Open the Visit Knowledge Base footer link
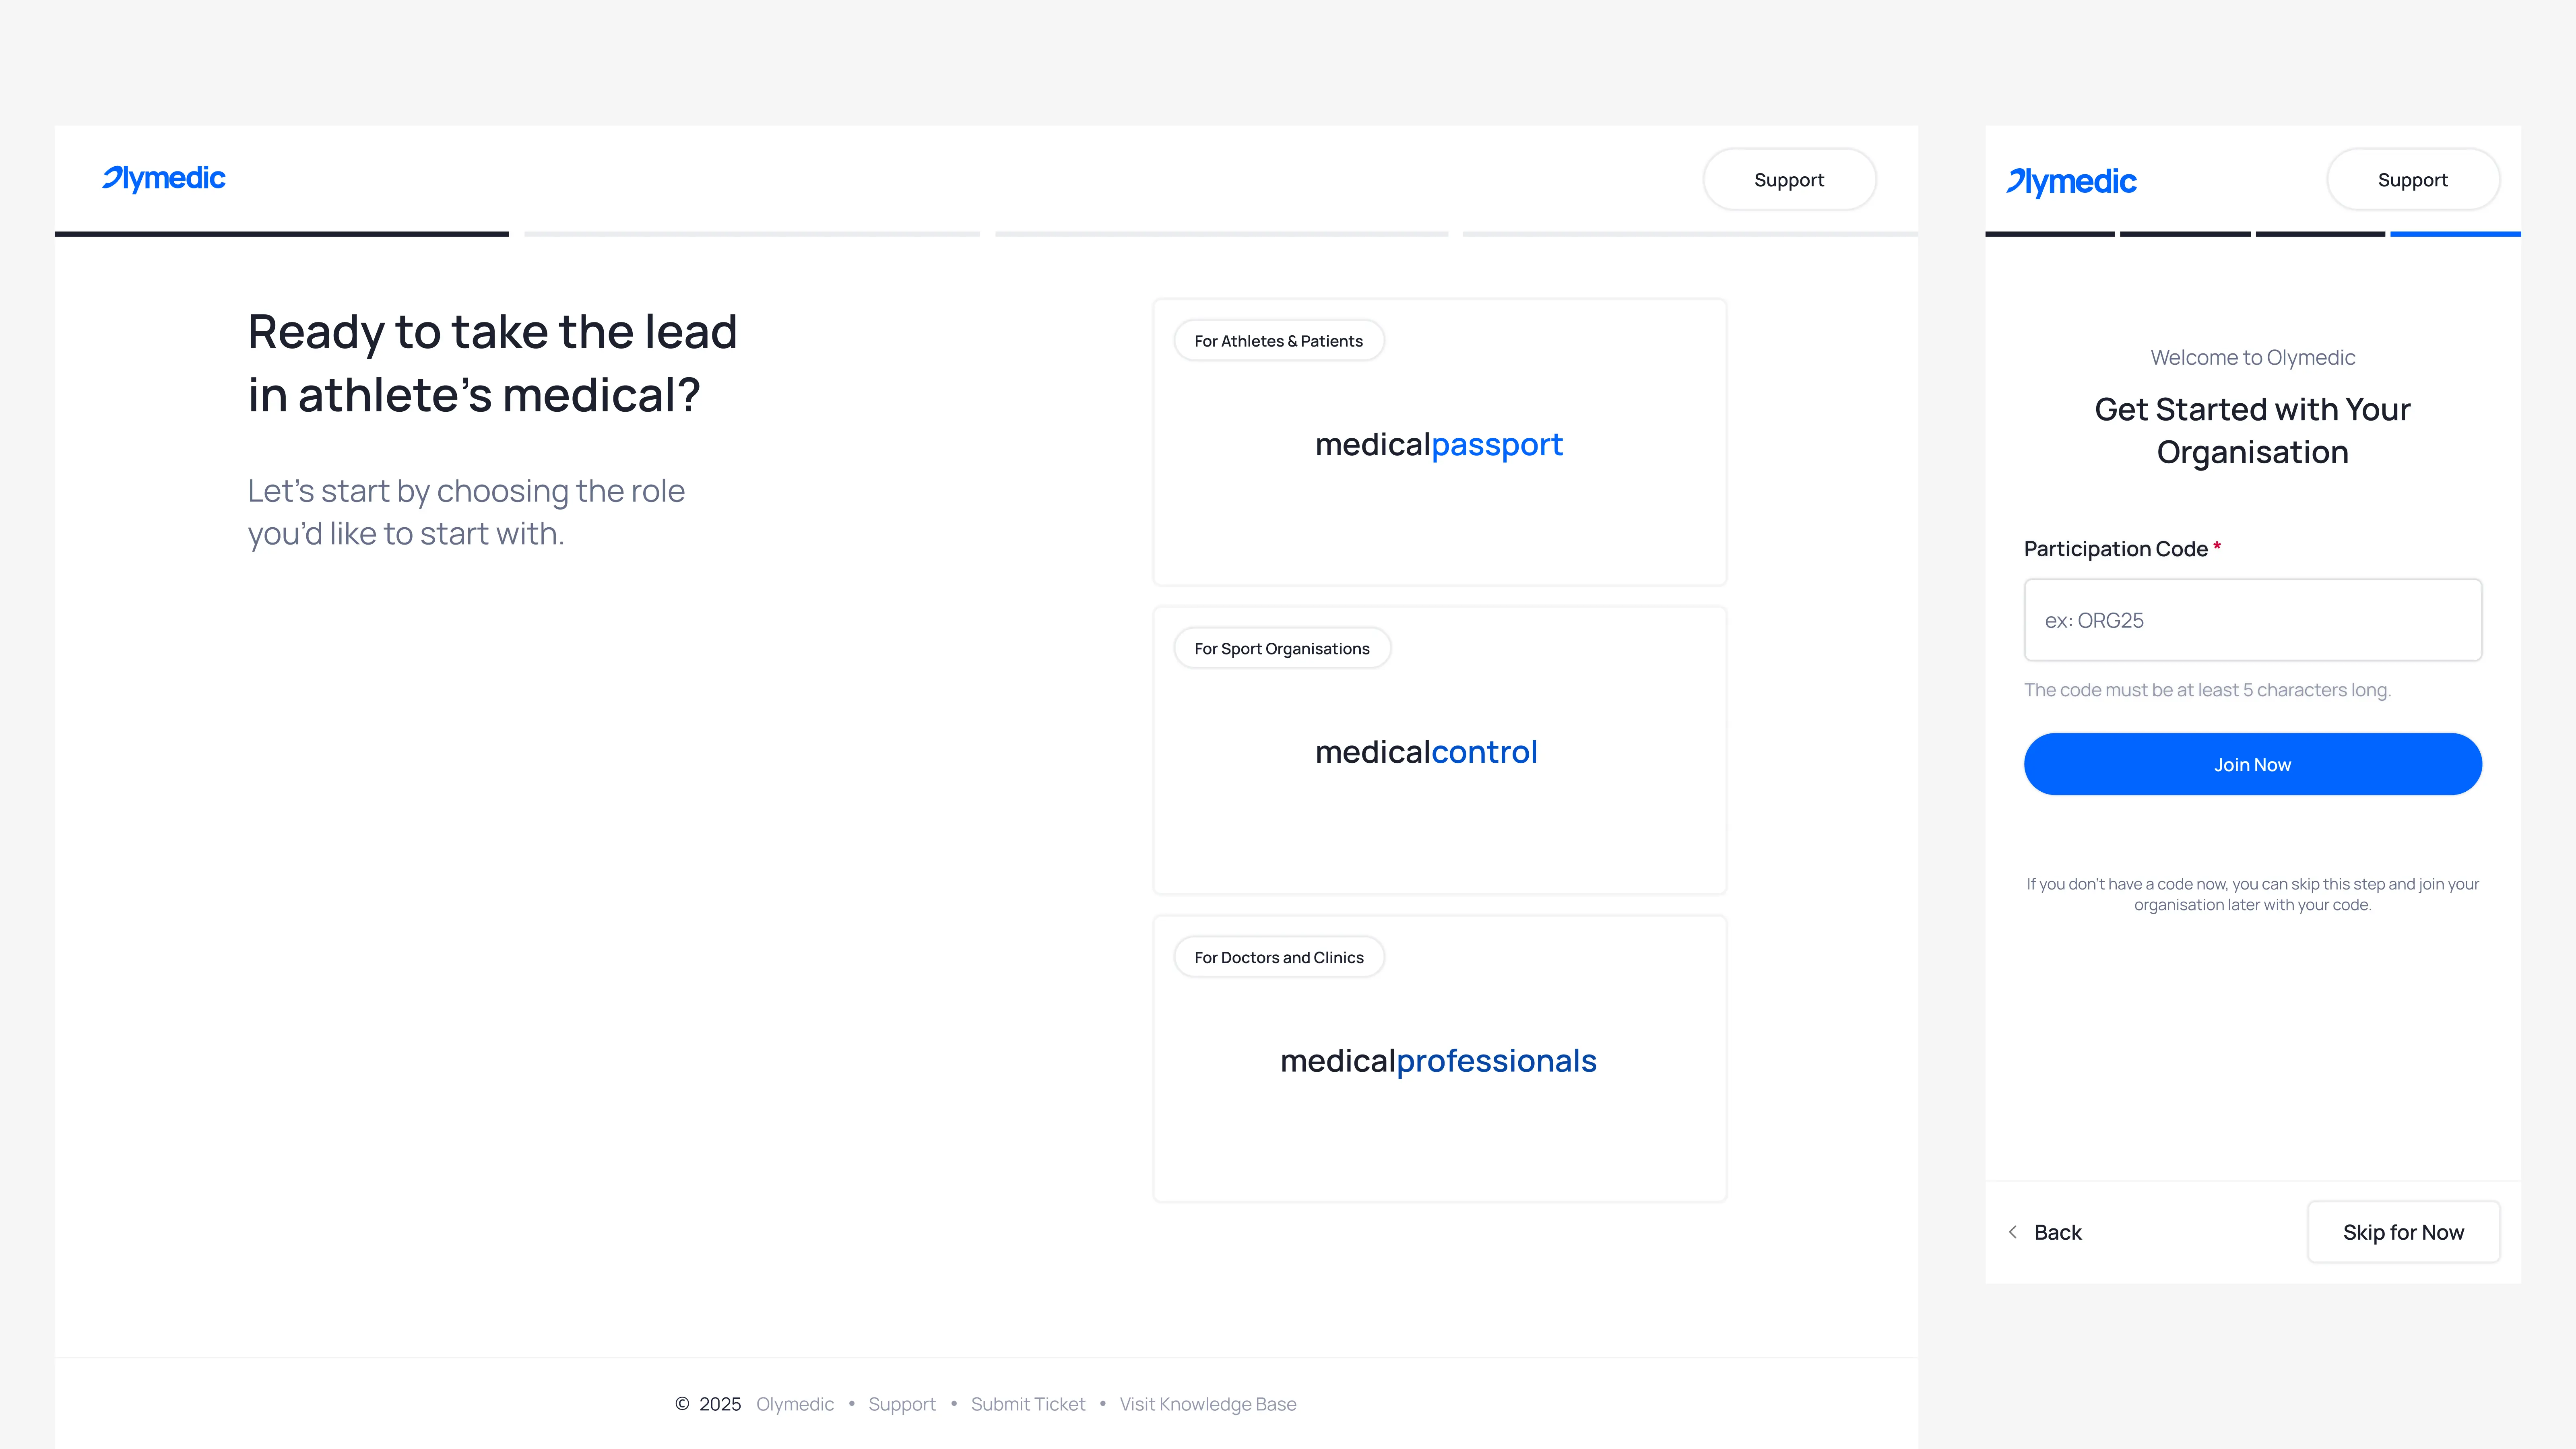The width and height of the screenshot is (2576, 1449). pos(1207,1404)
